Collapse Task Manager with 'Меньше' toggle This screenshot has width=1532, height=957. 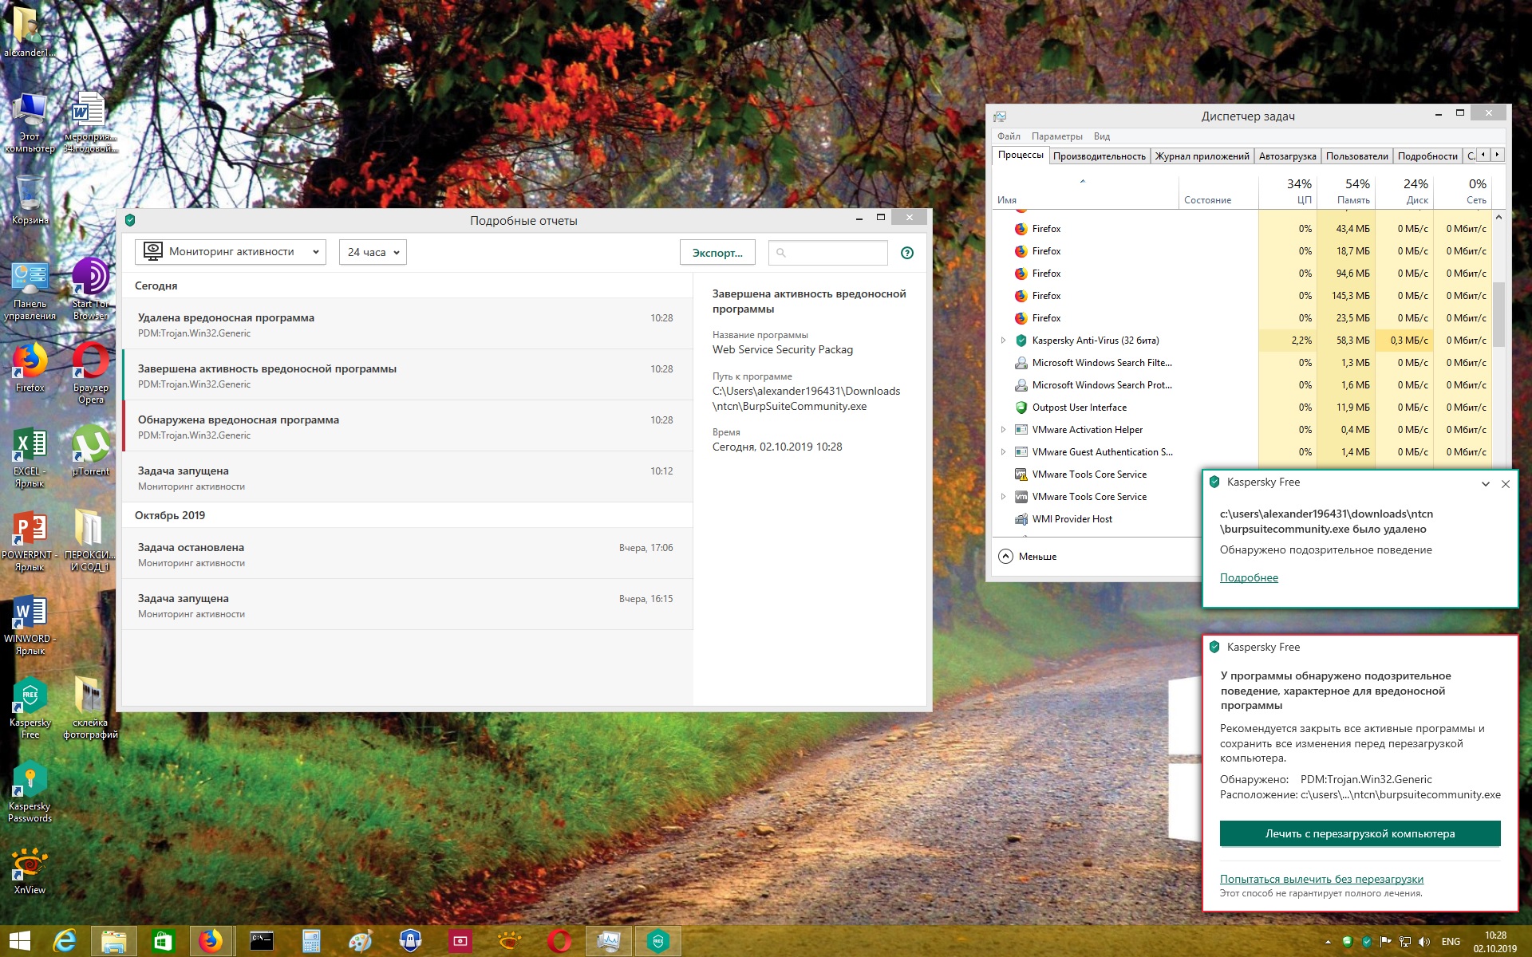pyautogui.click(x=1028, y=557)
